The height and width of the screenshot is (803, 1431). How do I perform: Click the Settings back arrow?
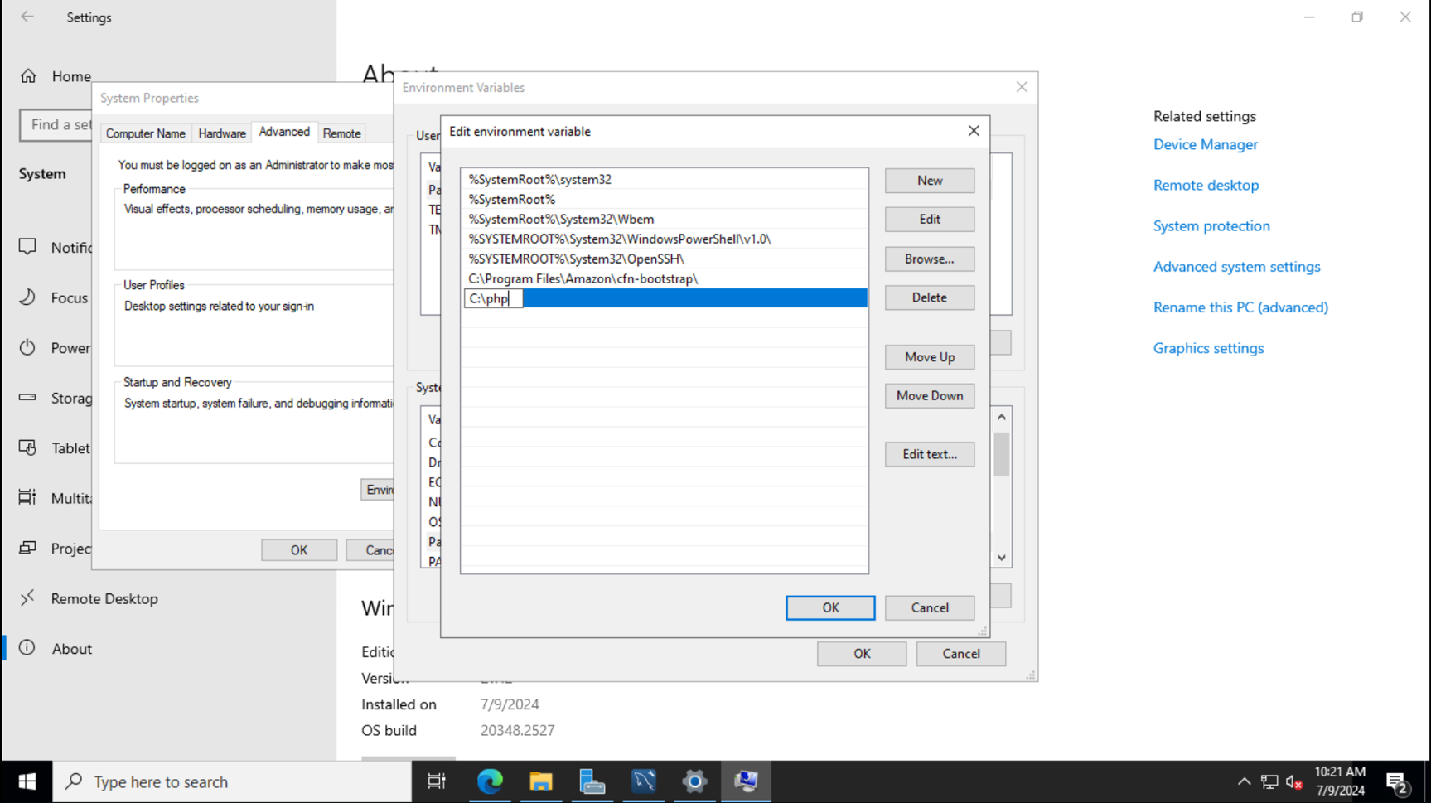pyautogui.click(x=26, y=17)
